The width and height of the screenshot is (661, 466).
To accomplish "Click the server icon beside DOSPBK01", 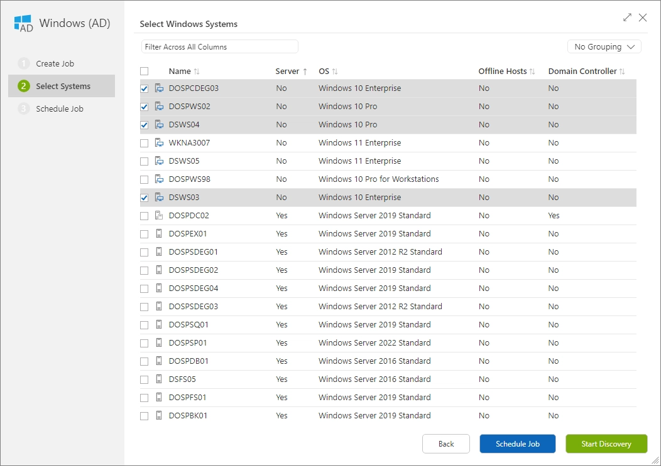I will (x=159, y=415).
